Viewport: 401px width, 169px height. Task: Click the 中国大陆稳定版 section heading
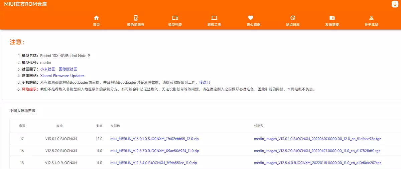pos(22,111)
